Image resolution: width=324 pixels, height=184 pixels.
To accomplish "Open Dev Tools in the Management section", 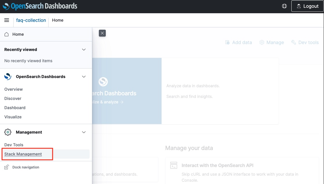I will pyautogui.click(x=14, y=145).
